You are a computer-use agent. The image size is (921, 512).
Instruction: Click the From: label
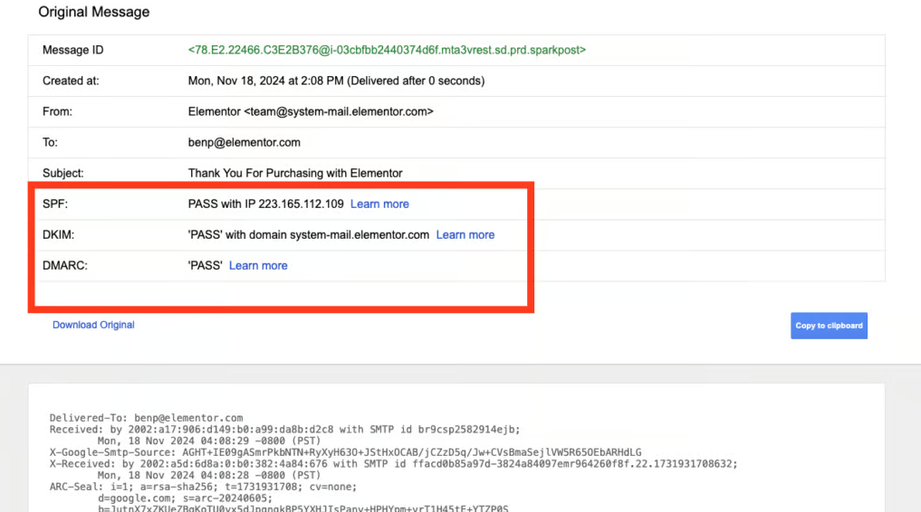coord(57,111)
